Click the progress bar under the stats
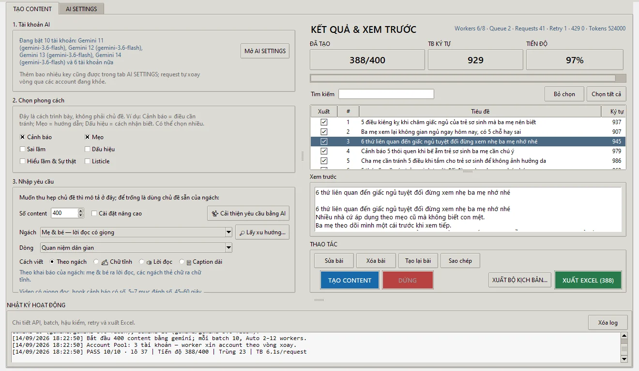639x371 pixels. tap(468, 78)
